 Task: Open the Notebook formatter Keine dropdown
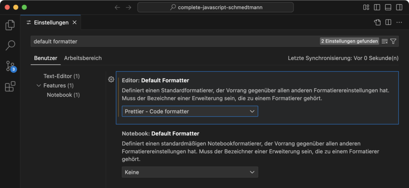tap(190, 172)
